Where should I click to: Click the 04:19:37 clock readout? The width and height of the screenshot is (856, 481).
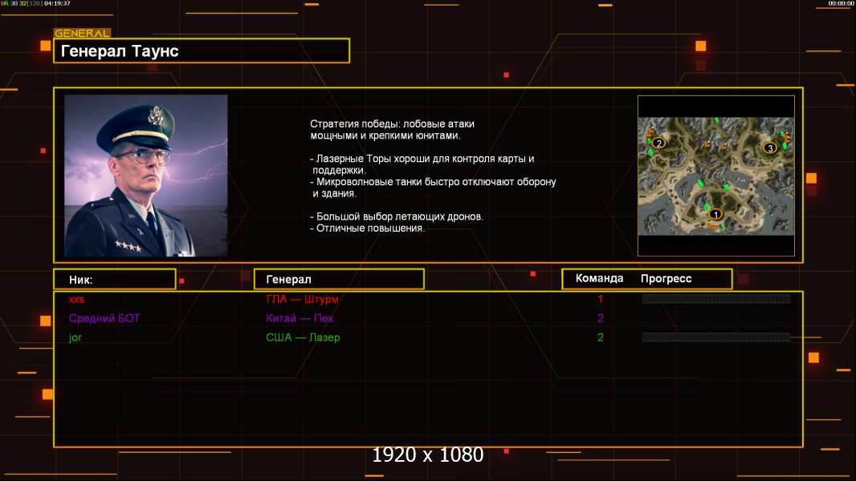(57, 3)
